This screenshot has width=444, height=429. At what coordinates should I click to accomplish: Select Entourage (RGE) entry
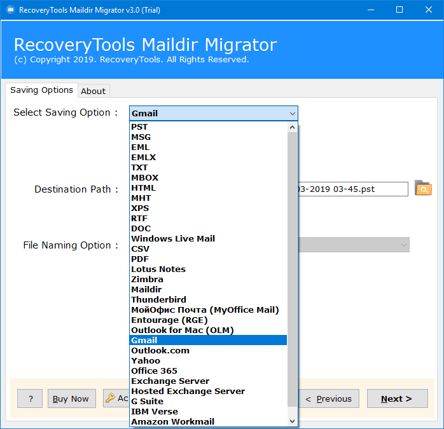[208, 320]
